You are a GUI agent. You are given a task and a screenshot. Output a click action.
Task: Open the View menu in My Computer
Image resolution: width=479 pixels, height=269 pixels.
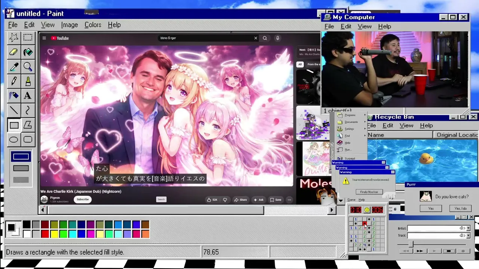point(364,27)
